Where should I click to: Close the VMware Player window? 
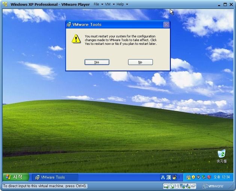(232, 4)
